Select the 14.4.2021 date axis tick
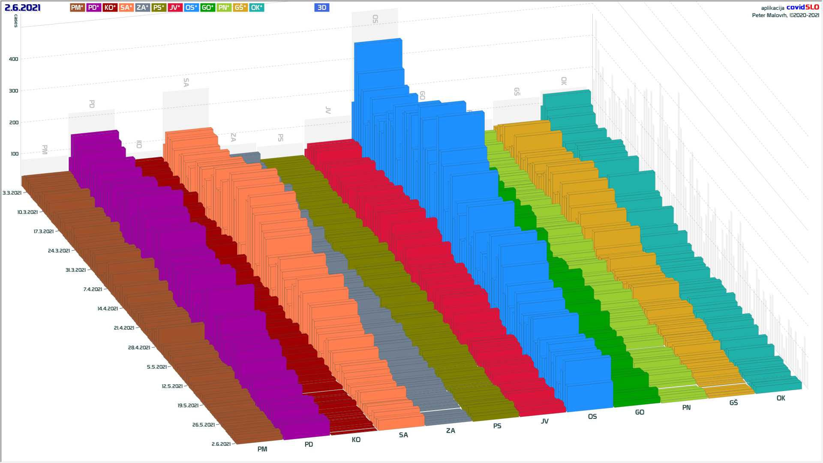Viewport: 823px width, 463px height. [108, 309]
